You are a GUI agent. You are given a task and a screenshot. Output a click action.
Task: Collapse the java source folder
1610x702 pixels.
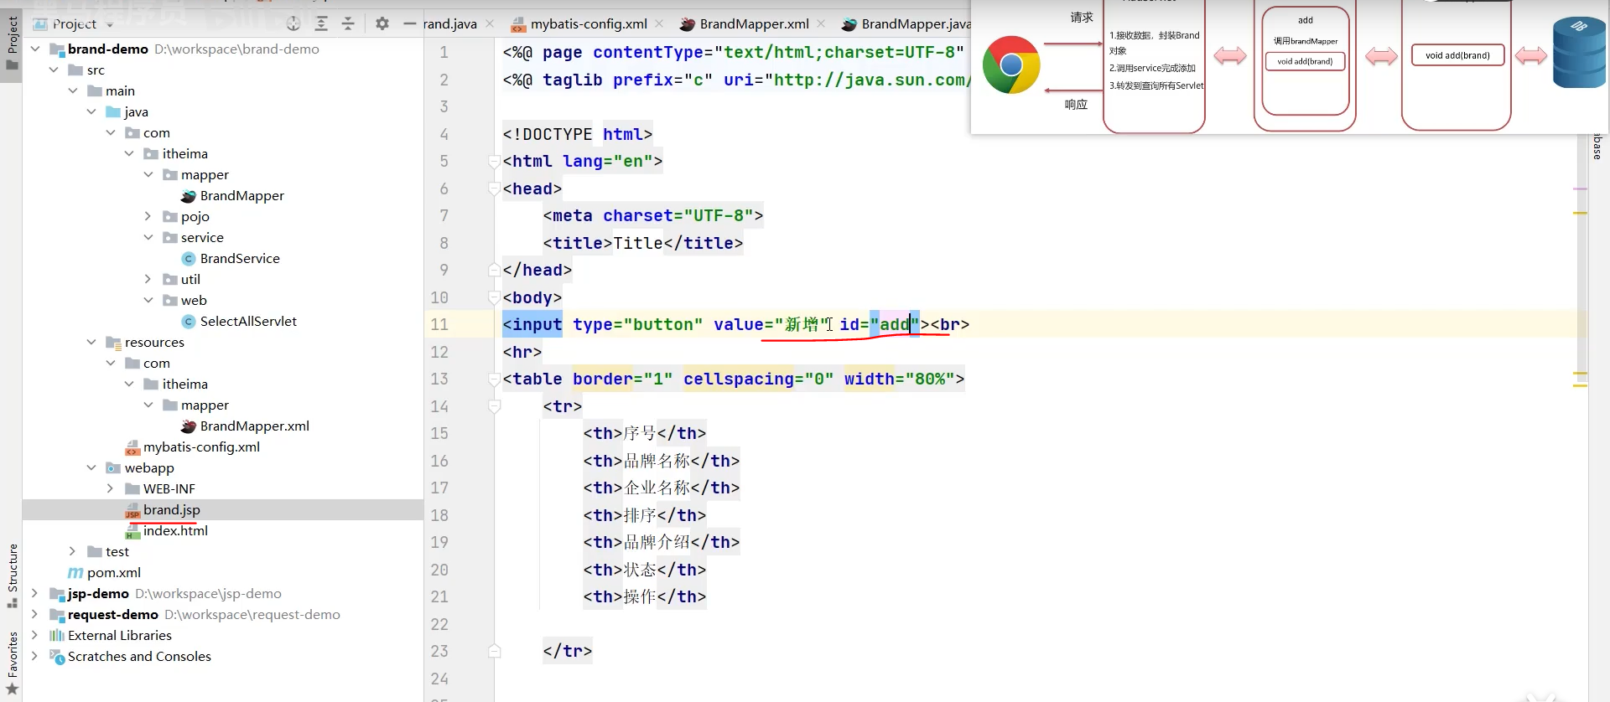pos(91,111)
